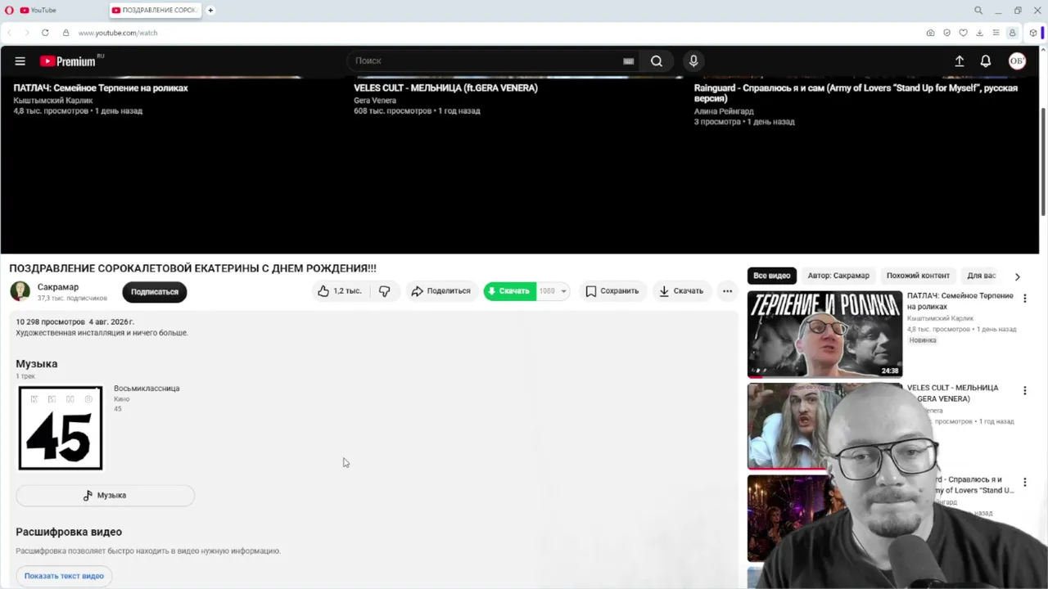The image size is (1048, 589).
Task: Visit the Сакрамар channel name link
Action: click(x=58, y=287)
